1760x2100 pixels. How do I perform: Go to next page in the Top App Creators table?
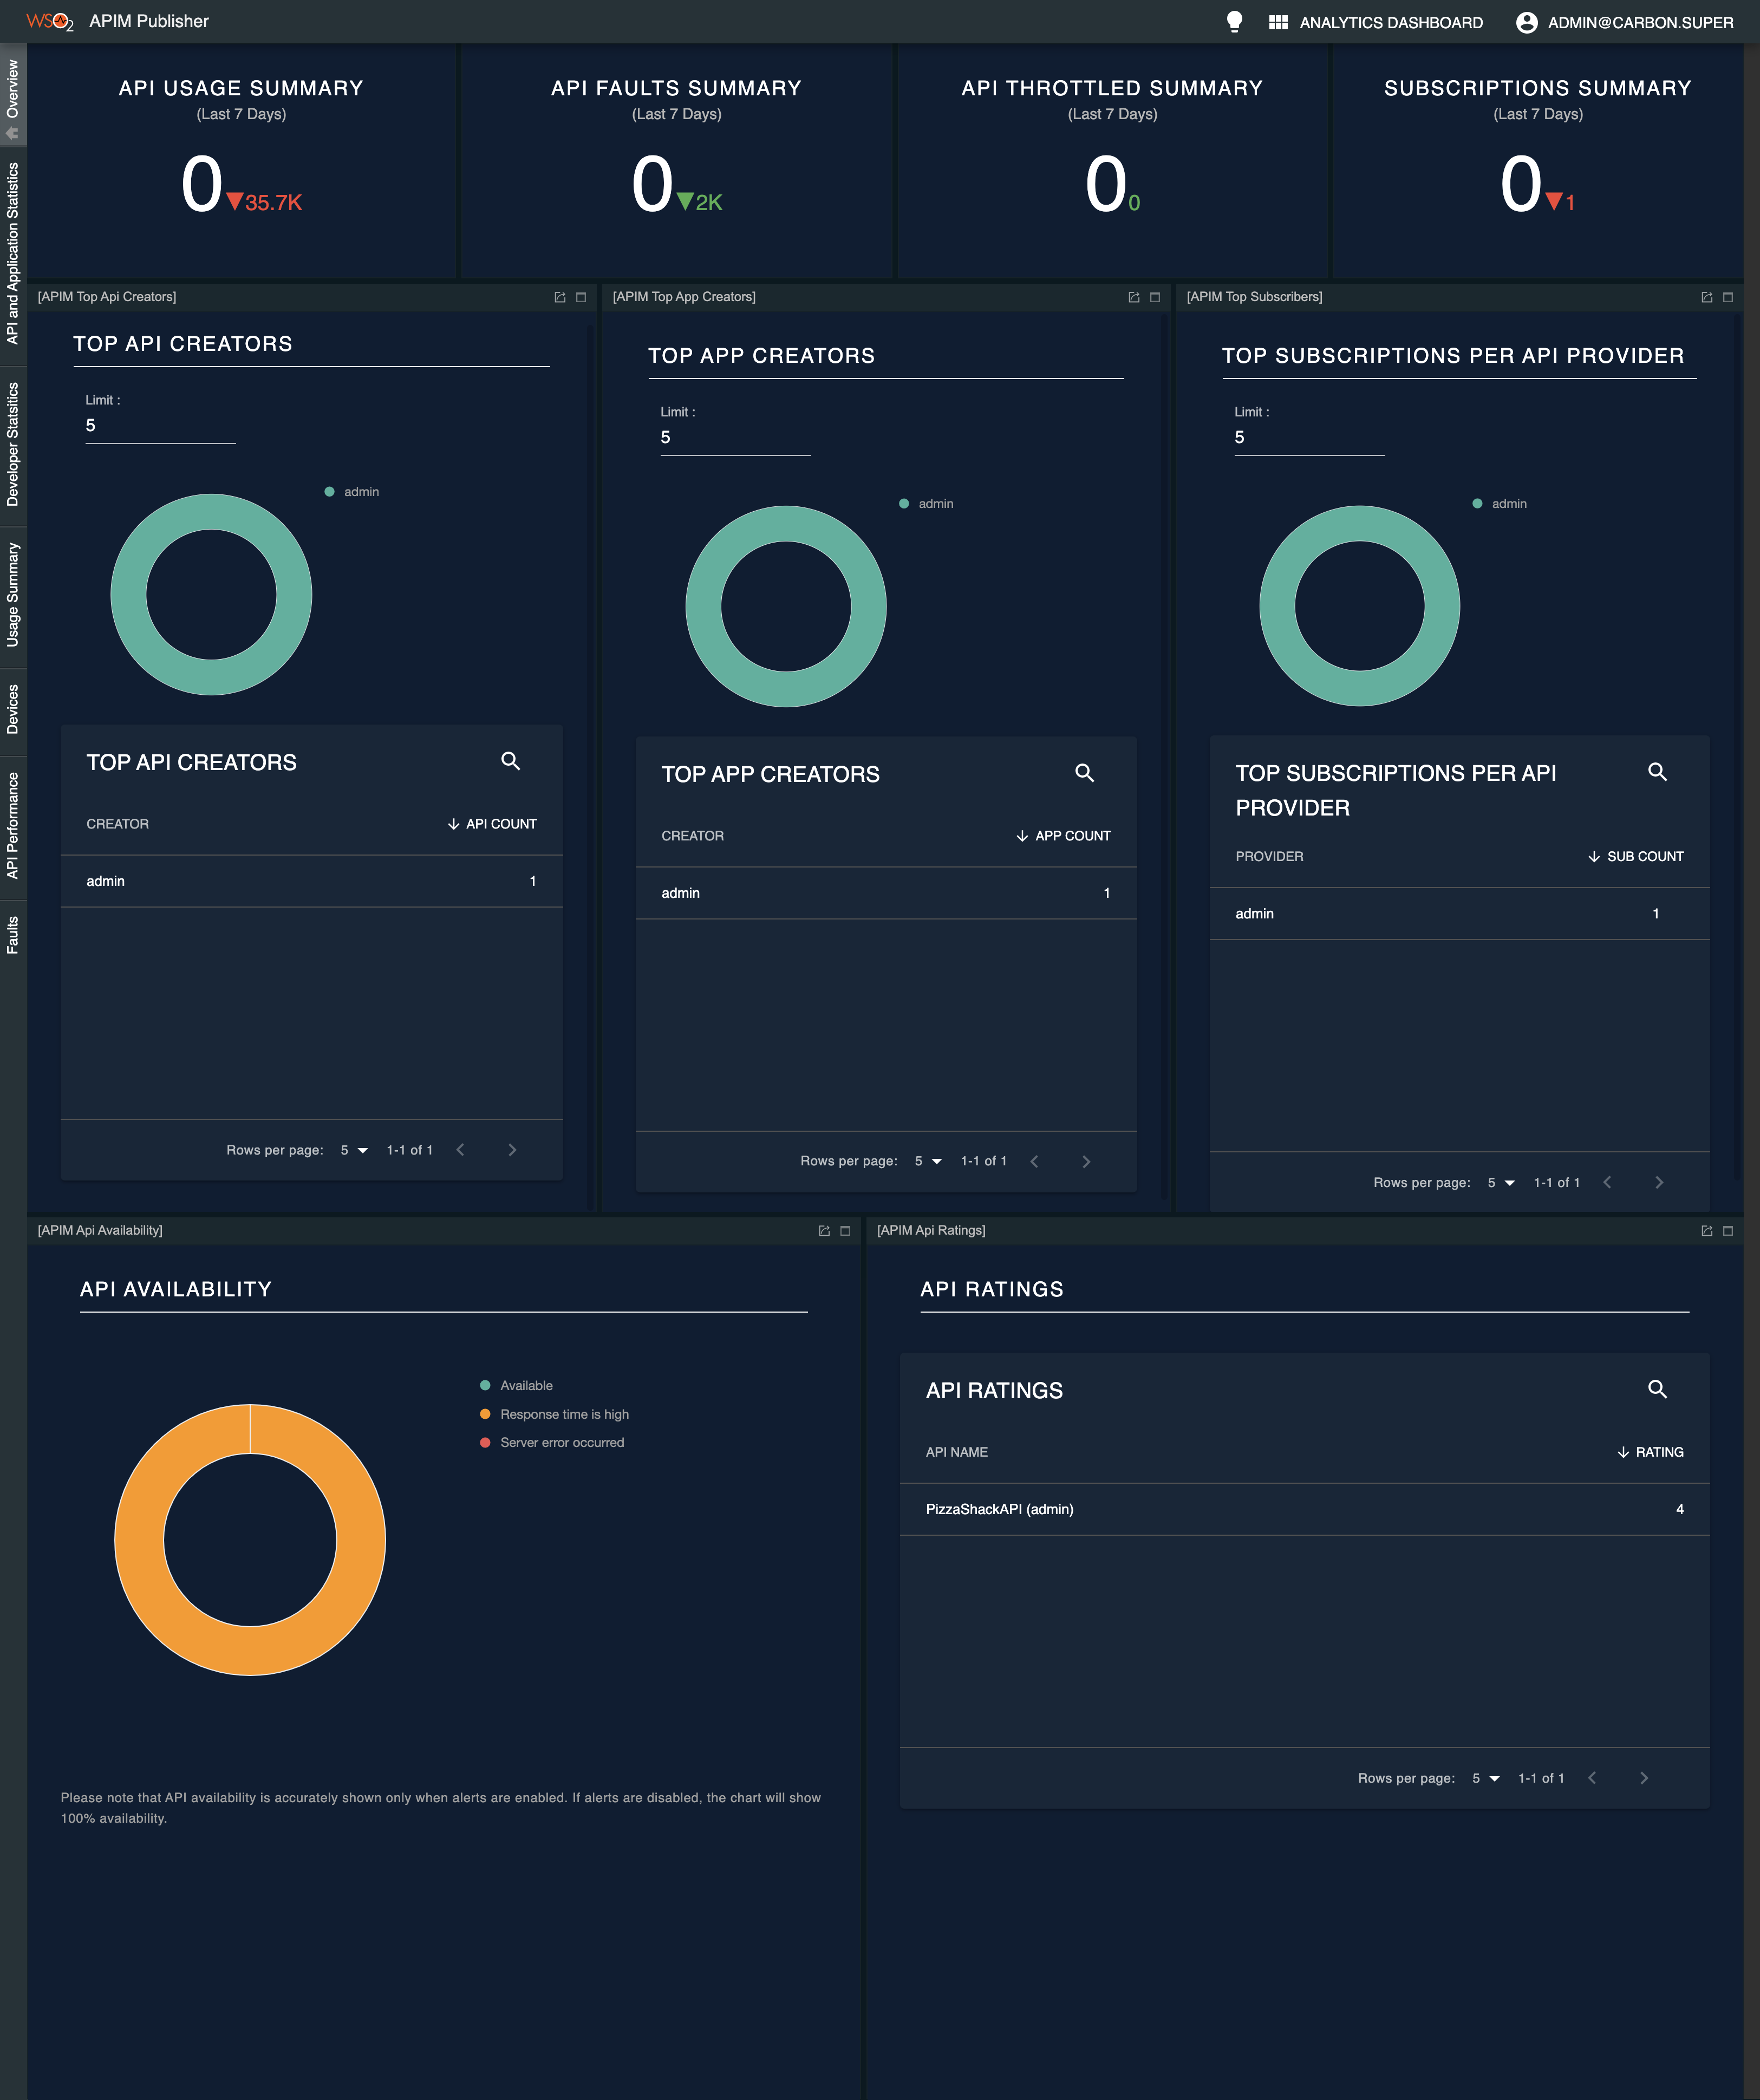click(1086, 1161)
